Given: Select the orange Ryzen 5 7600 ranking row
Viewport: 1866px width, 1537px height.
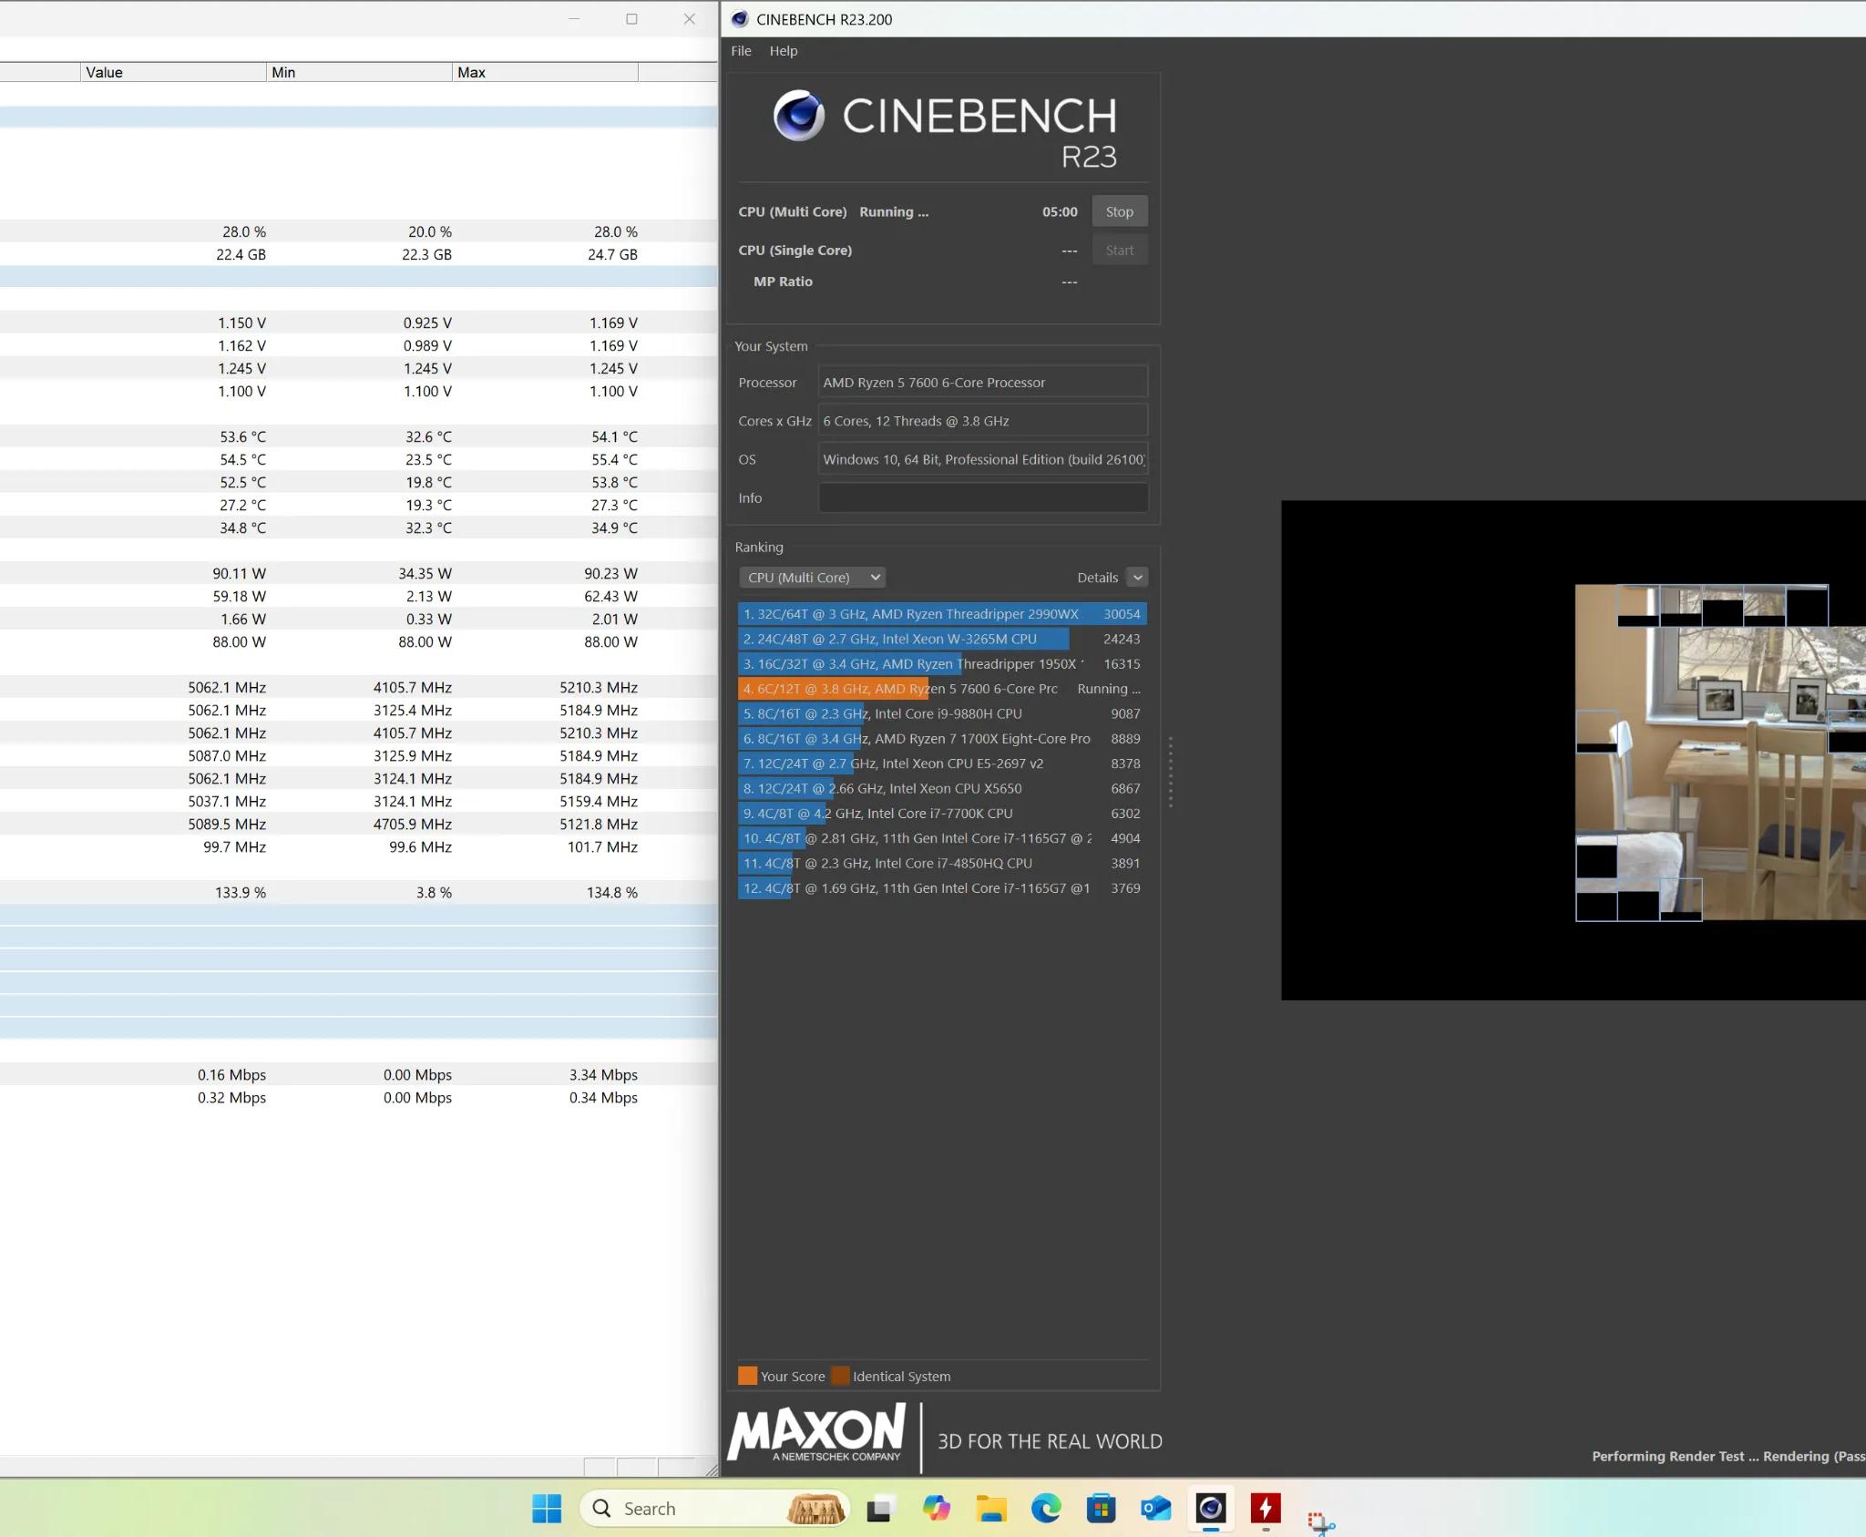Looking at the screenshot, I should click(x=942, y=689).
